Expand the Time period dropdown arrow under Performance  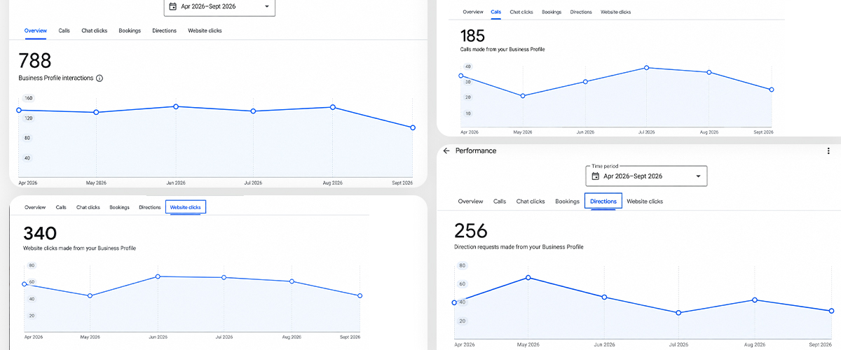coord(698,176)
